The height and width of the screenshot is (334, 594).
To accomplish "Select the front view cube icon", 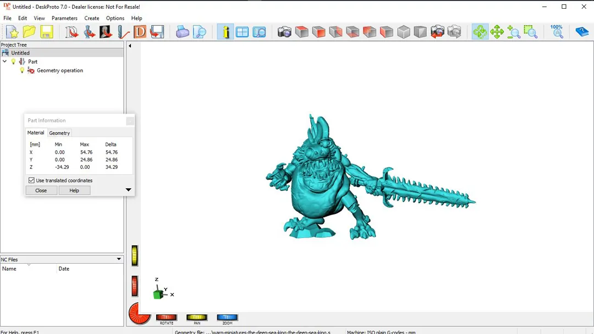I will (318, 32).
